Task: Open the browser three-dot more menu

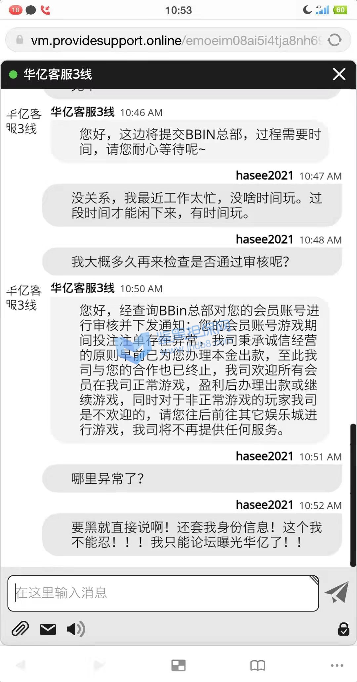Action: coord(337,665)
